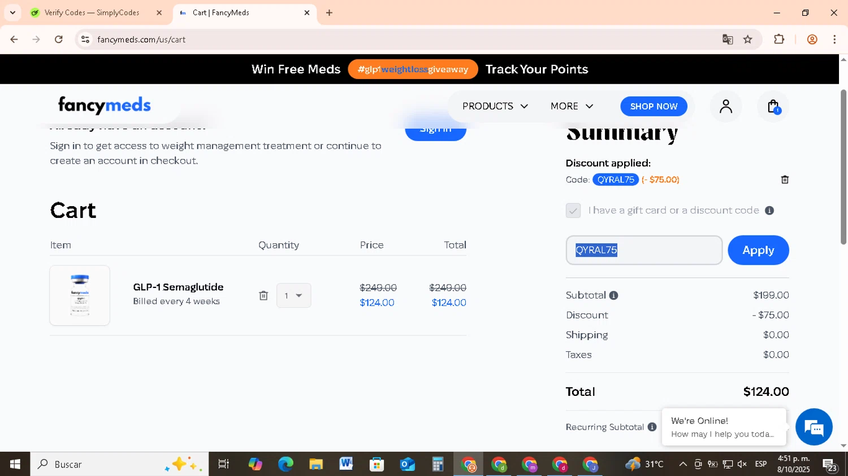
Task: Open the shopping bag cart icon
Action: (x=773, y=106)
